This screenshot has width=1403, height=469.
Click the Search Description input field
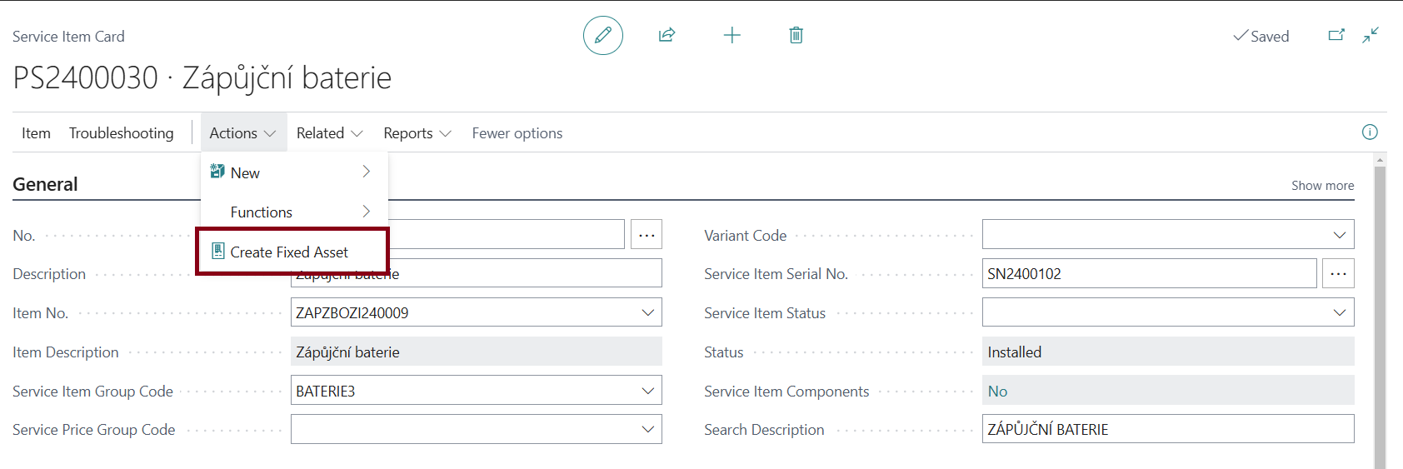(1168, 429)
